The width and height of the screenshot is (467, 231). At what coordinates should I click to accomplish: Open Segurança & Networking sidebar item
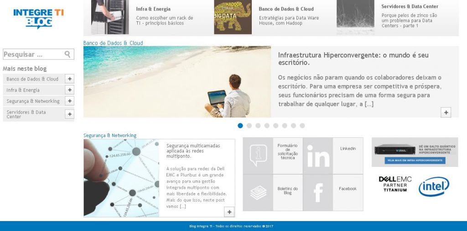33,101
